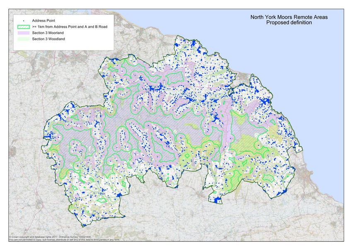The height and width of the screenshot is (249, 352).
Task: Click the Address Point blue dot legend symbol
Action: pos(24,21)
